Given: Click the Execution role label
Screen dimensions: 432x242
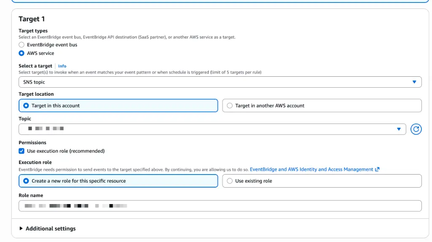Looking at the screenshot, I should click(x=35, y=162).
